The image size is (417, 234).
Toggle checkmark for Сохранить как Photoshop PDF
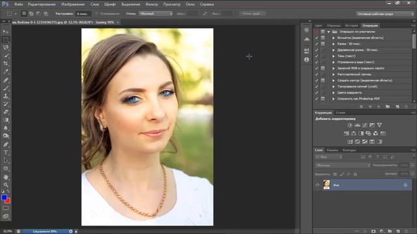pyautogui.click(x=317, y=99)
